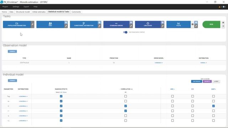Click the small black square icon beside Plots
Viewport: 228px width, 128px height.
[x=192, y=25]
